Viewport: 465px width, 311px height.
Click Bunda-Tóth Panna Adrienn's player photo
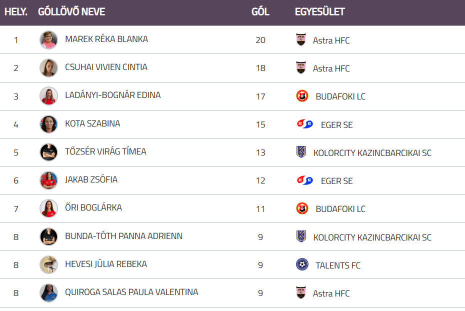pyautogui.click(x=48, y=236)
